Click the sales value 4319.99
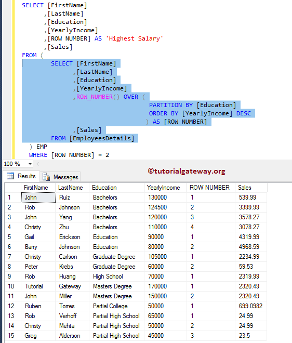Viewport: 292px width, 343px height. (x=251, y=237)
